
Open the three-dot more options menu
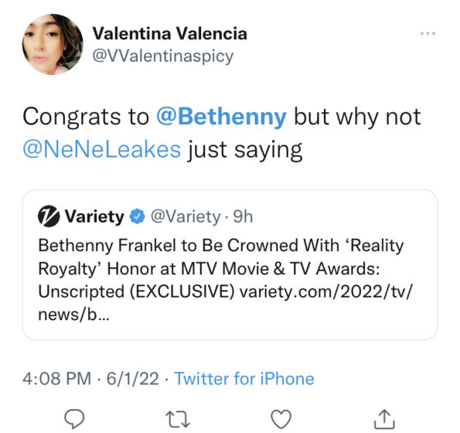[428, 33]
